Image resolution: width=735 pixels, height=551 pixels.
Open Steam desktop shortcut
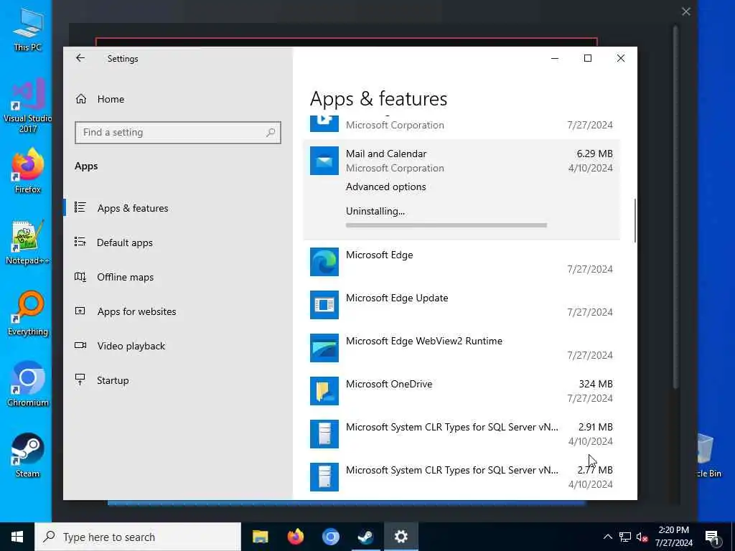27,455
